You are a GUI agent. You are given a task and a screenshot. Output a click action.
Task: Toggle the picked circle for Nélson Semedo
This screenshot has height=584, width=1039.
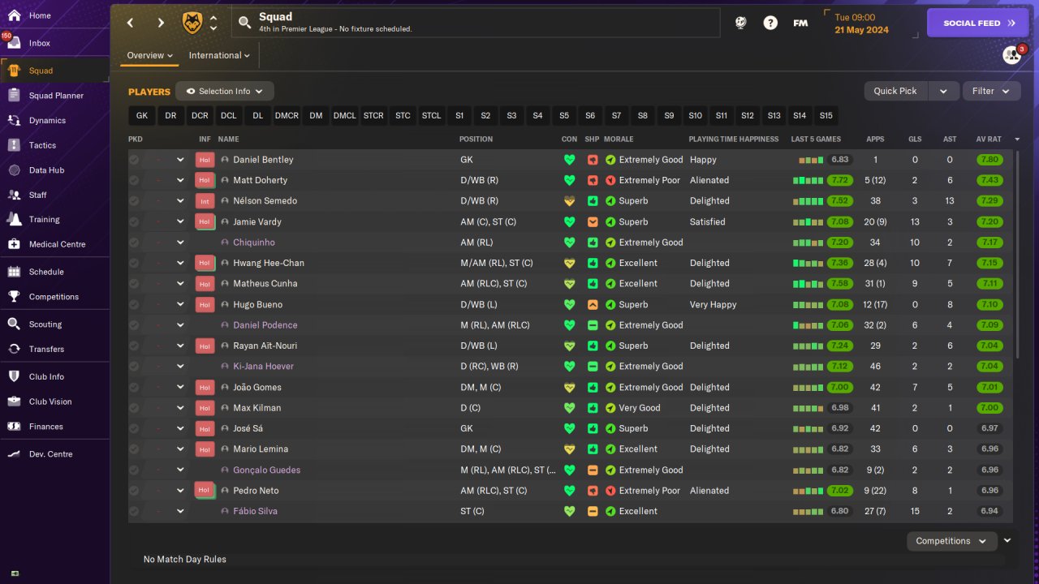tap(134, 201)
